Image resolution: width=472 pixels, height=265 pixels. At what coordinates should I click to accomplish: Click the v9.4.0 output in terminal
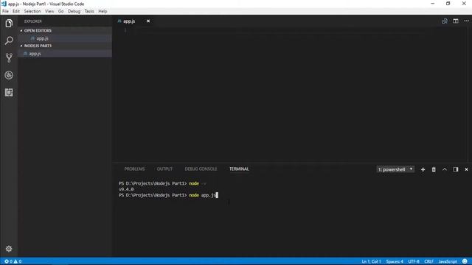click(x=126, y=189)
